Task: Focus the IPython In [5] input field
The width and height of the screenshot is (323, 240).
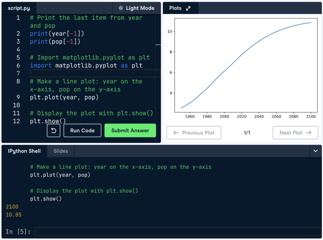Action: pyautogui.click(x=178, y=232)
